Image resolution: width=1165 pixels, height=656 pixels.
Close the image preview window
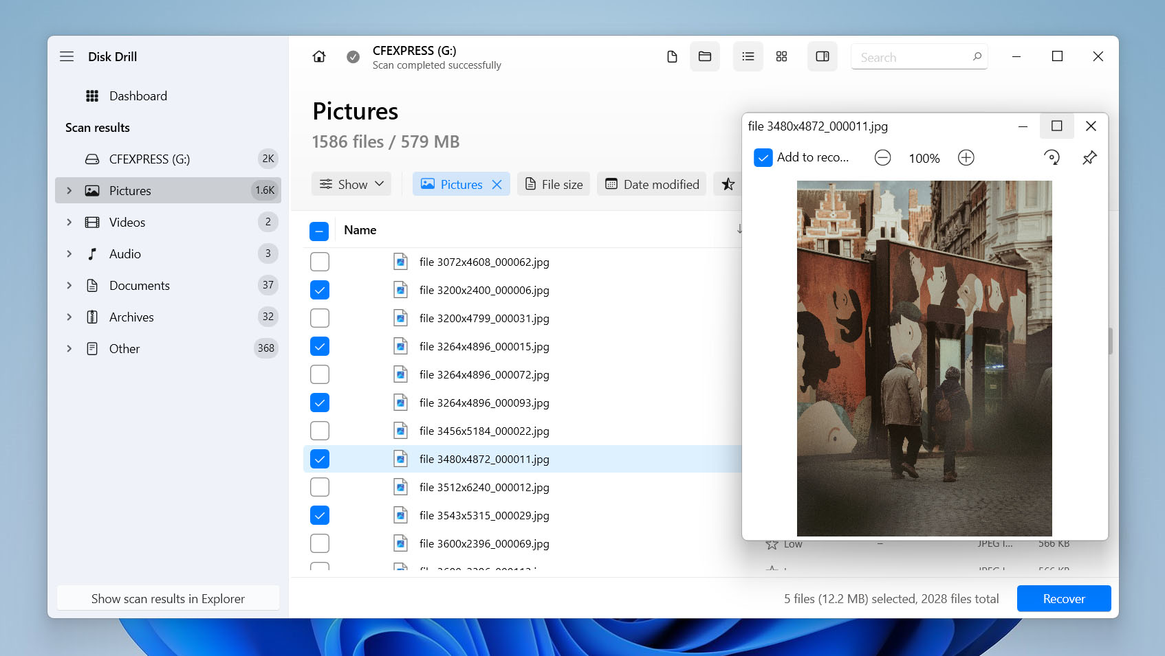point(1091,126)
